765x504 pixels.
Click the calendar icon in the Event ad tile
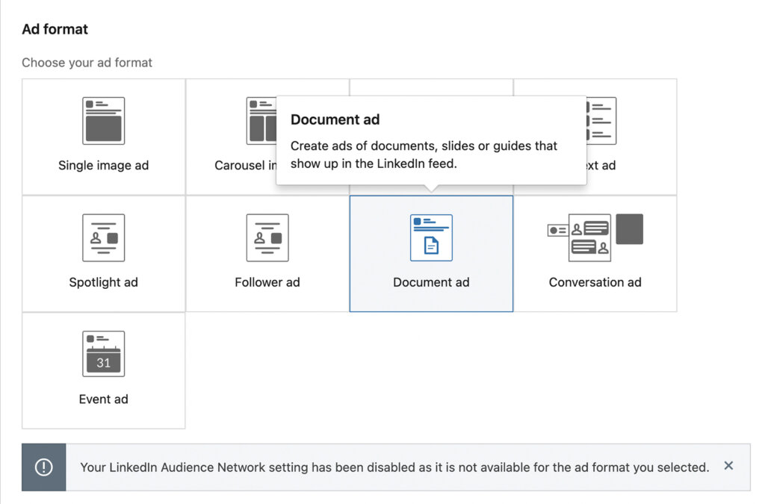tap(103, 355)
